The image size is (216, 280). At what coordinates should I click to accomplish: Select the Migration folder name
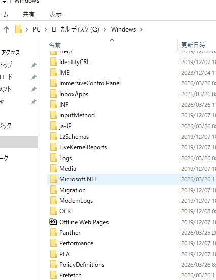tap(73, 190)
